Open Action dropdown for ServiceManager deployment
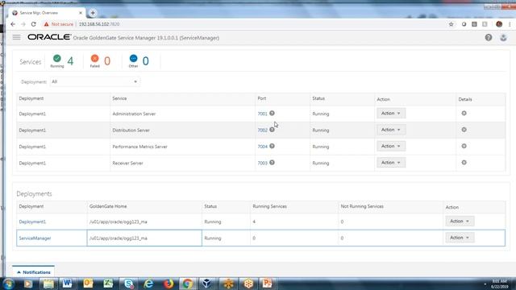The height and width of the screenshot is (290, 516). [460, 238]
